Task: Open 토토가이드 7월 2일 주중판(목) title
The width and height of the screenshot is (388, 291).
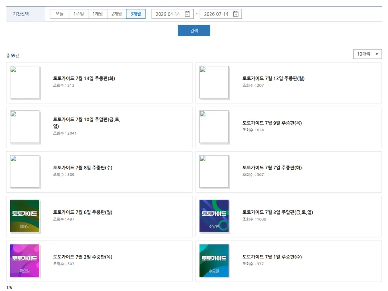Action: pos(83,257)
